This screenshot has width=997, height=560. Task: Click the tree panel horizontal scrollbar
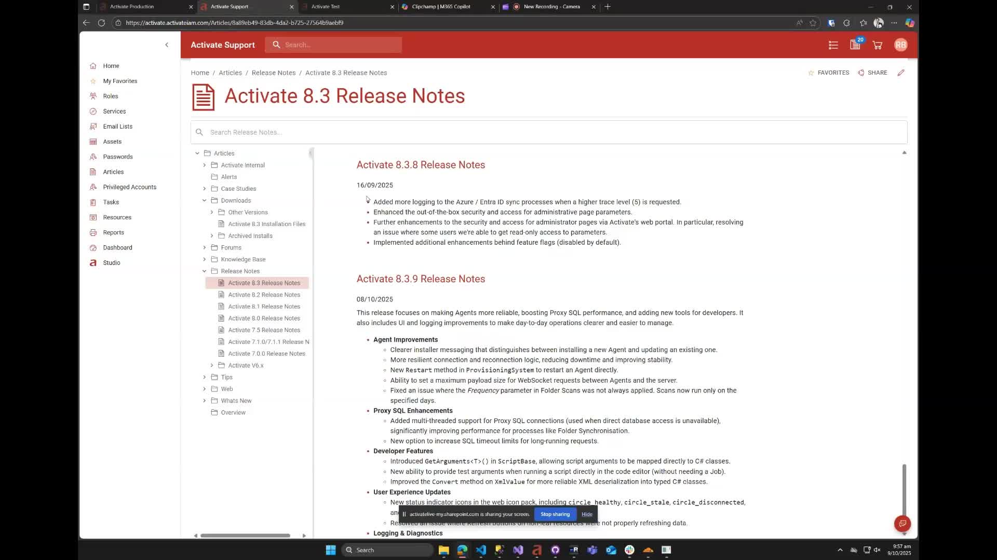[245, 536]
